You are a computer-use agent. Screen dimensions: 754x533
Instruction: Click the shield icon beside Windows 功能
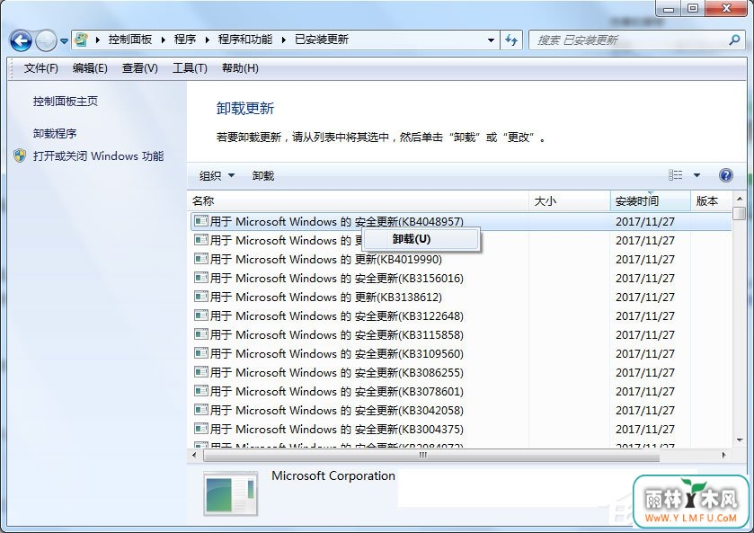20,155
